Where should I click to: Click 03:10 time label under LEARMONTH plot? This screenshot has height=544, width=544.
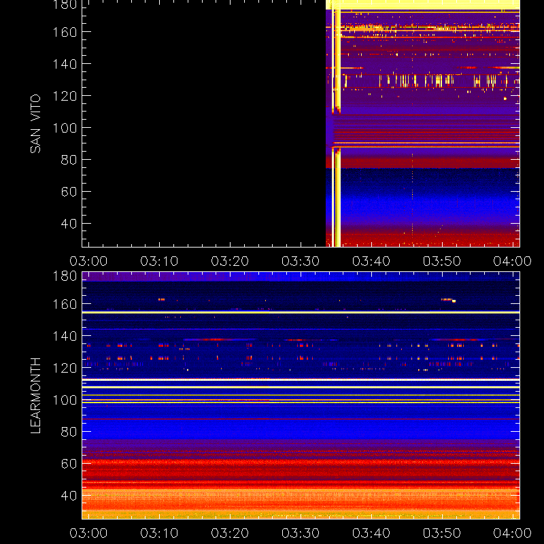(x=159, y=533)
